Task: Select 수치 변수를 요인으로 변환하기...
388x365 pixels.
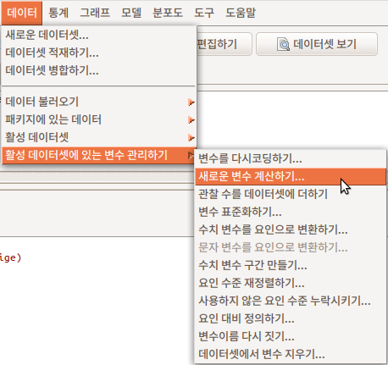Action: tap(291, 230)
